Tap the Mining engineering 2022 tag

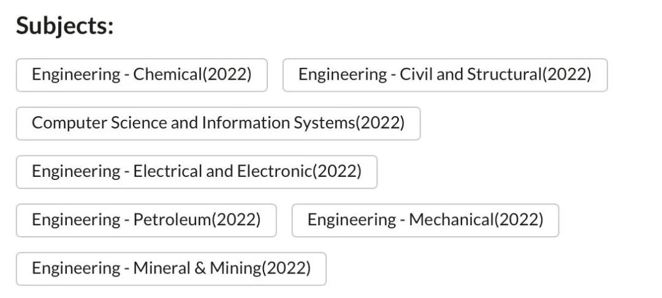coord(171,268)
